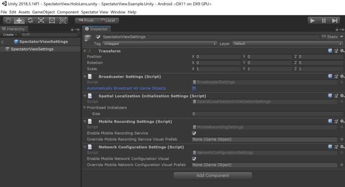
Task: Select the Move tool
Action: 19,21
